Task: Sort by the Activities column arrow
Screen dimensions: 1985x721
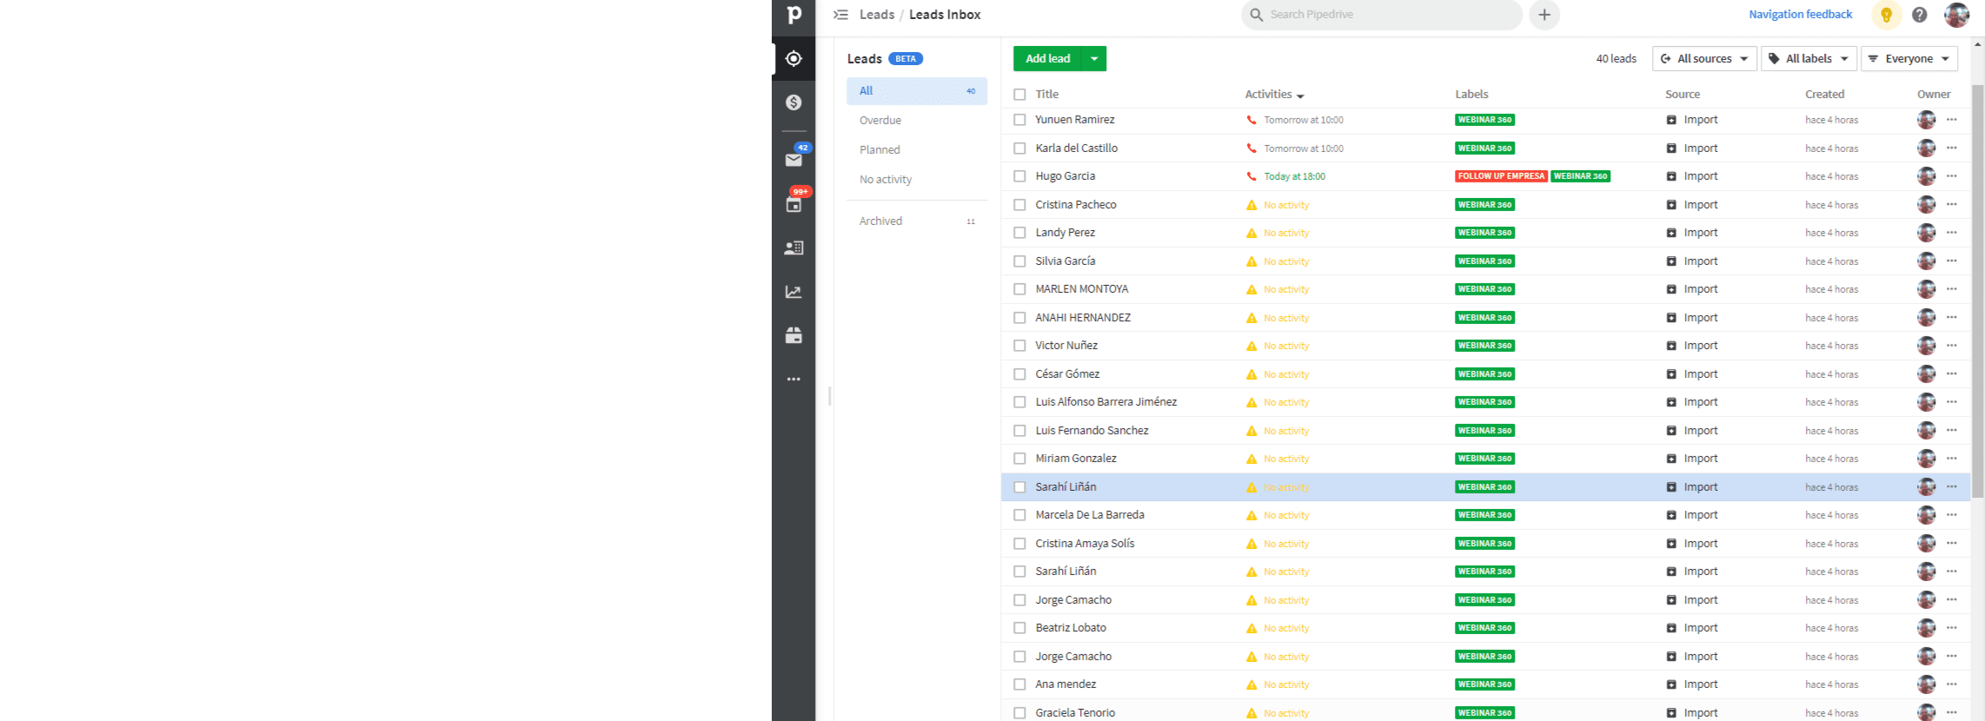Action: point(1300,96)
